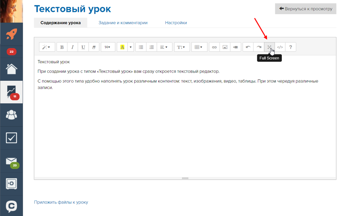The image size is (350, 216).
Task: Toggle Full Screen editor mode
Action: (269, 47)
